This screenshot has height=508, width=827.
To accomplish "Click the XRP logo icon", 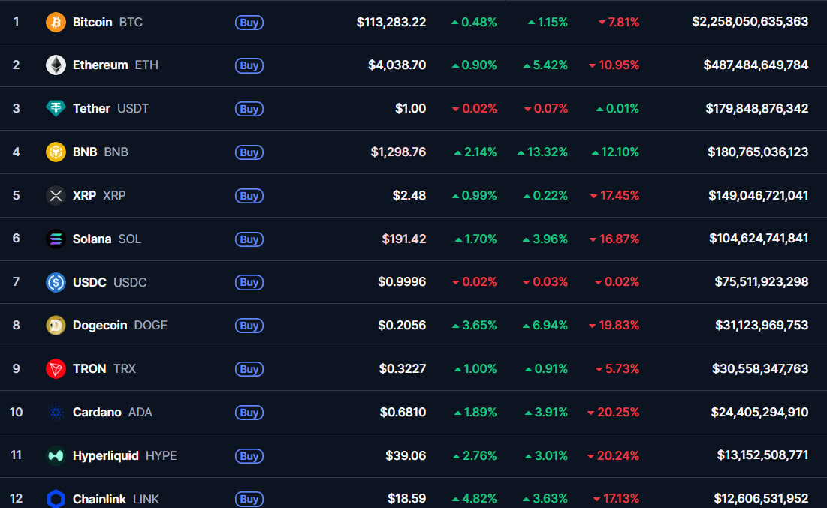I will (56, 196).
